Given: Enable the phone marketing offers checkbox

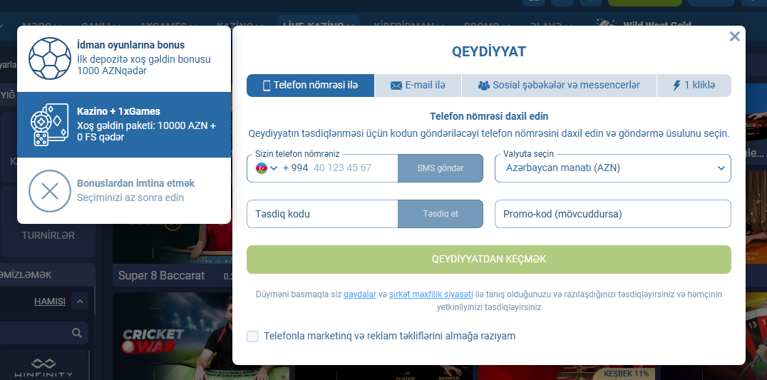Looking at the screenshot, I should pos(252,336).
